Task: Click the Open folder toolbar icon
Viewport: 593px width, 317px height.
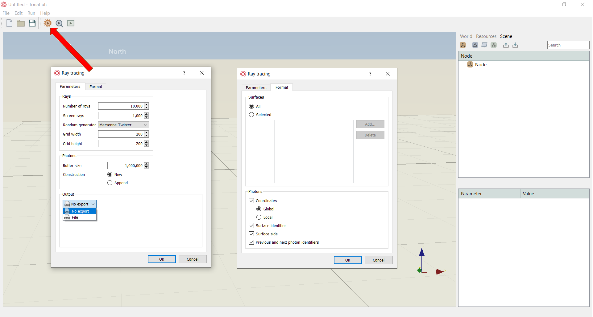Action: [21, 23]
